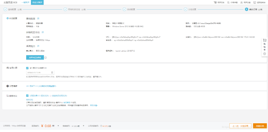Click the 价格详情 document icon
The image size is (268, 132).
coord(228,3)
